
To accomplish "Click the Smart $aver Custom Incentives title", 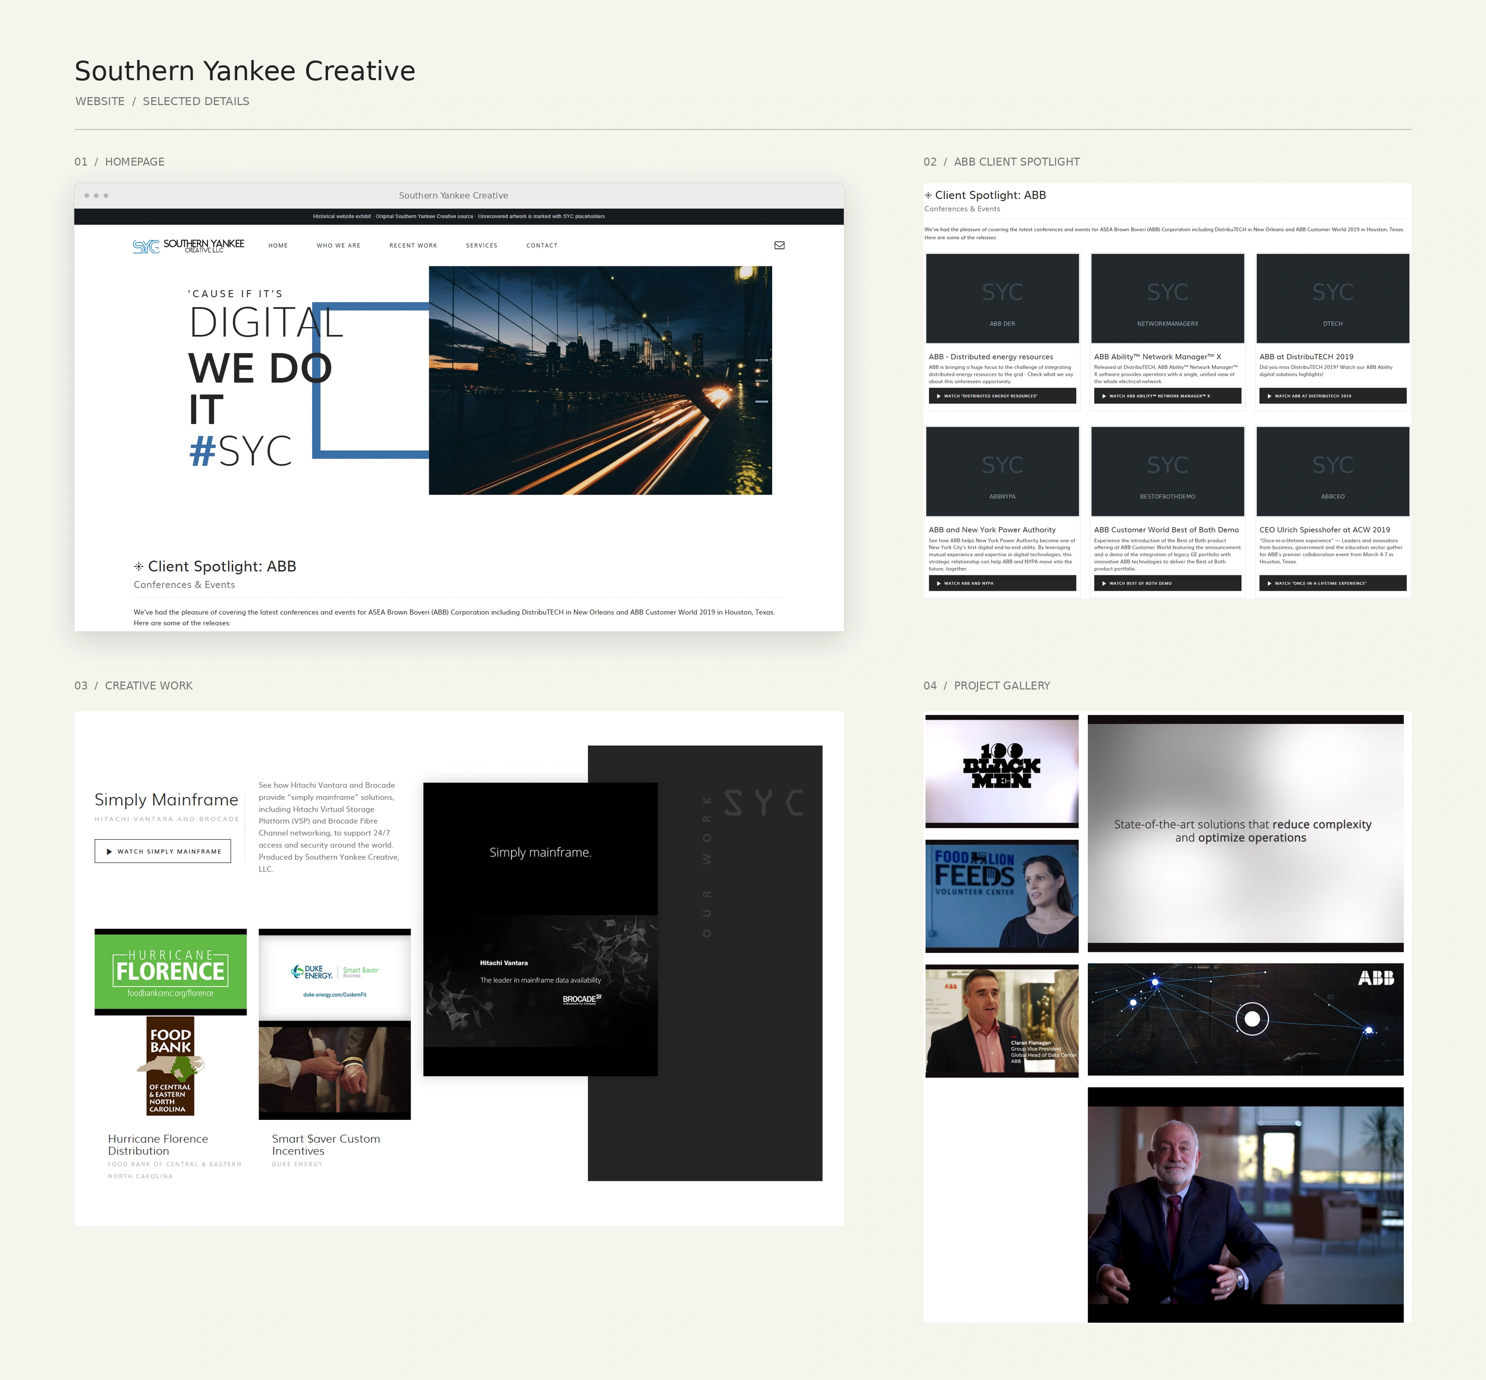I will pos(325,1145).
